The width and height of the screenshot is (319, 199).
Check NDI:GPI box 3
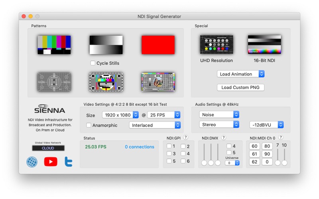(x=169, y=153)
